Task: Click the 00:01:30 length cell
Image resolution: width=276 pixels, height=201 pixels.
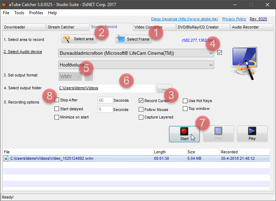Action: (161, 158)
